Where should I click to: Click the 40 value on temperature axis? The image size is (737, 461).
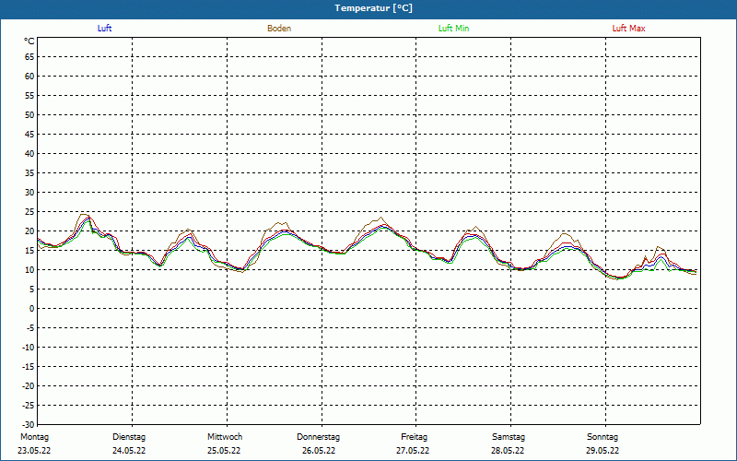click(x=29, y=154)
